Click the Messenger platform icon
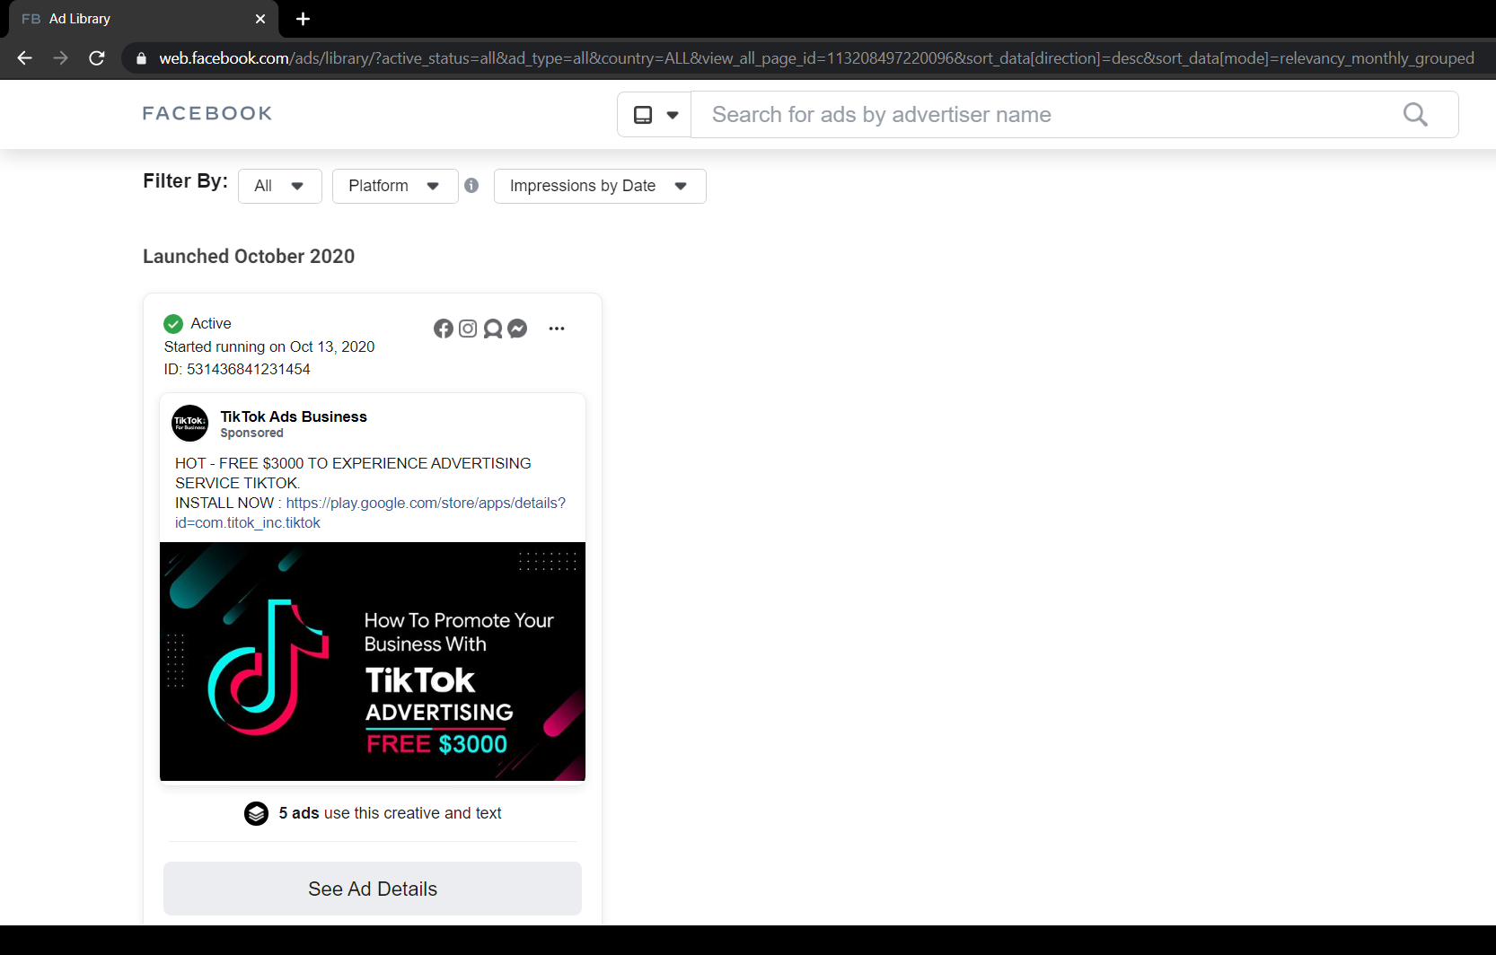This screenshot has height=955, width=1496. (517, 329)
